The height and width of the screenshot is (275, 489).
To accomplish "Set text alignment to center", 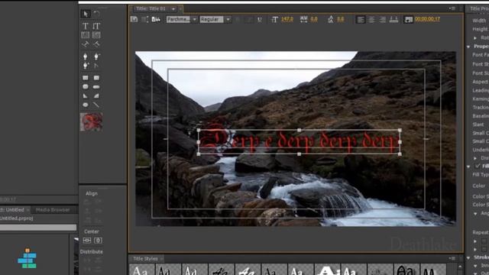I will [372, 19].
